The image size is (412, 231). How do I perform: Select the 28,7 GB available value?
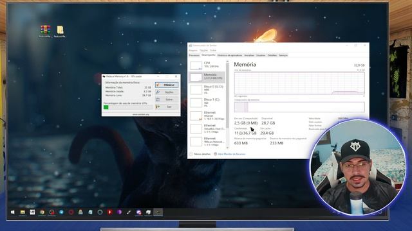tap(268, 123)
